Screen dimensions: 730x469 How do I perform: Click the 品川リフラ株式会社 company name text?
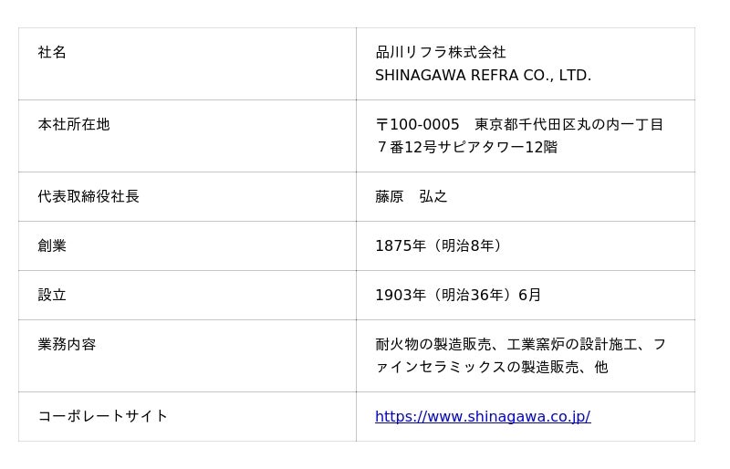pyautogui.click(x=440, y=53)
